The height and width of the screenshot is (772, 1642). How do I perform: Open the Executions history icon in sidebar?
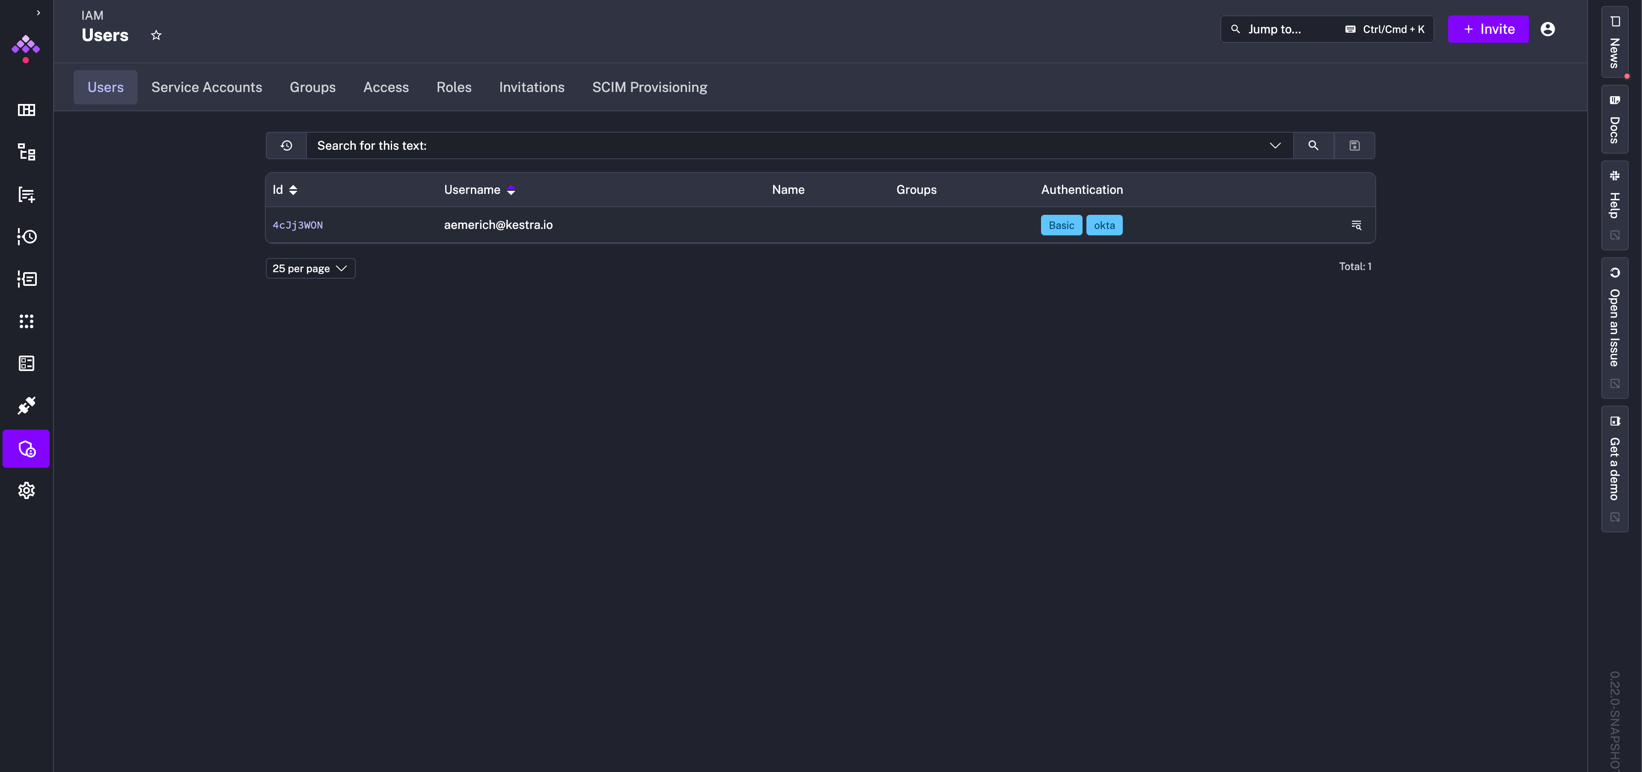[26, 237]
